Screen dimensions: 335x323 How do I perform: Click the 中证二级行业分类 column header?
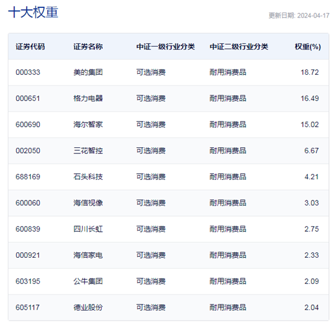click(239, 46)
